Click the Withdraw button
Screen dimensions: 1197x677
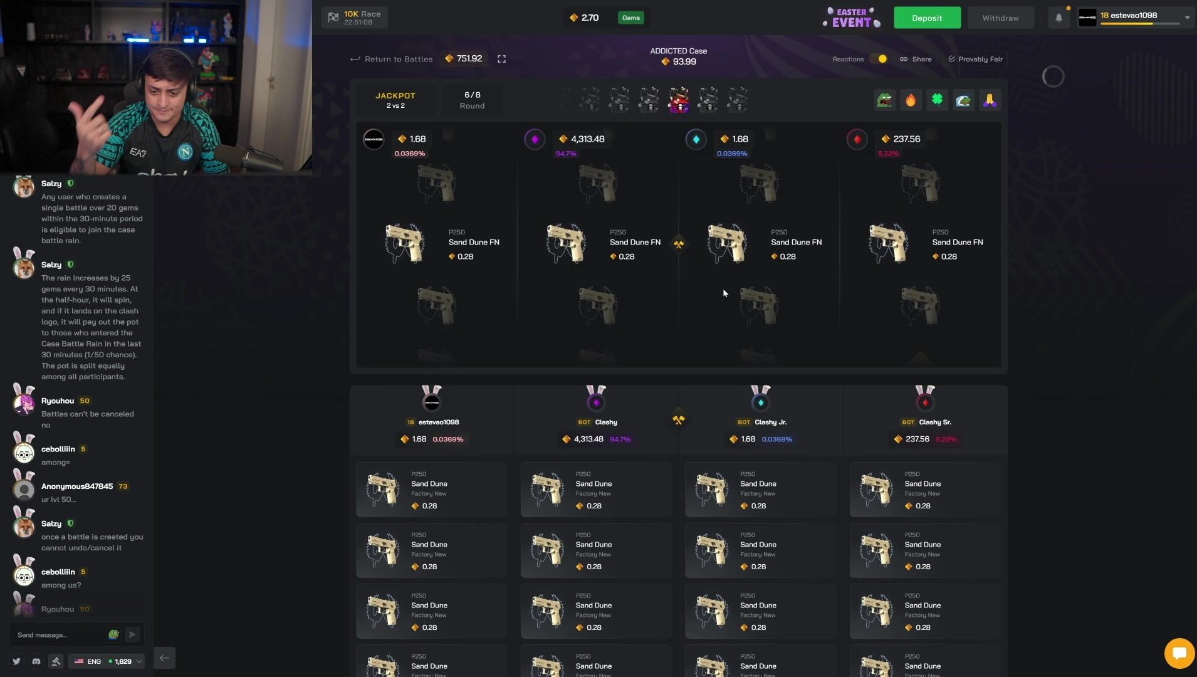pos(1000,18)
